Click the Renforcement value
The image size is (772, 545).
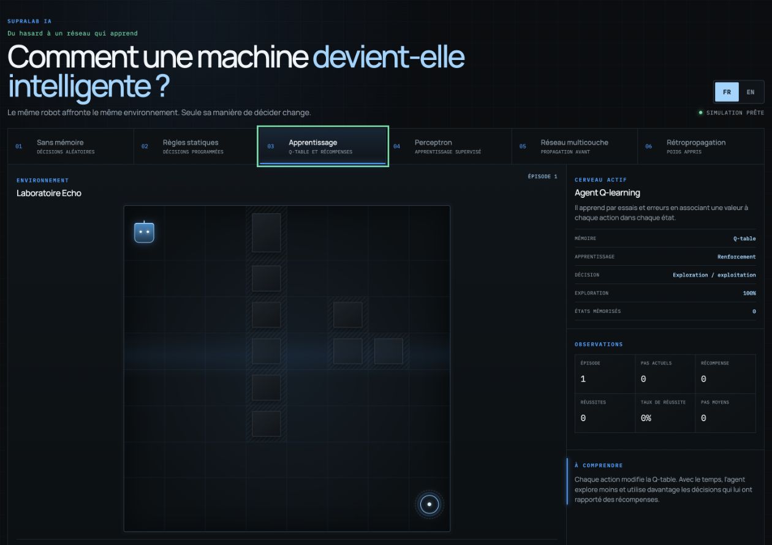[x=736, y=257]
